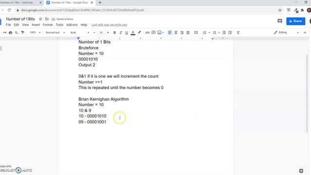
Task: Decrease font size with minus
Action: coord(94,33)
